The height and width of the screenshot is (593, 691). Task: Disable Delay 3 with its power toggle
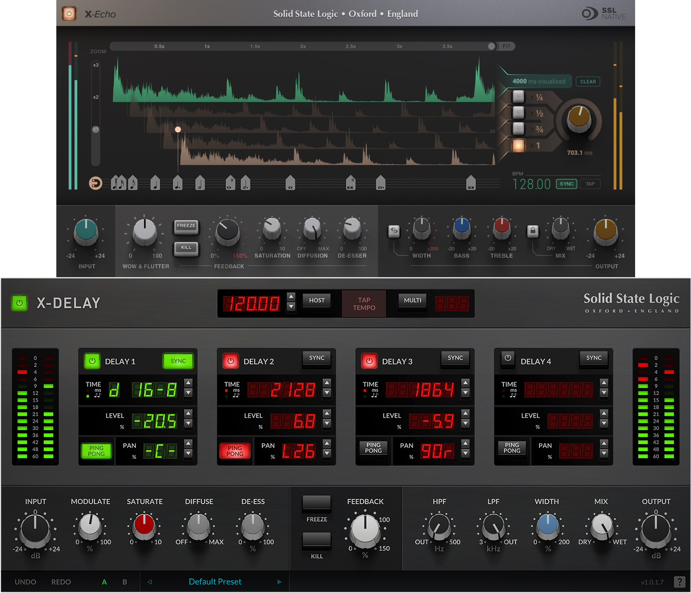(x=369, y=360)
